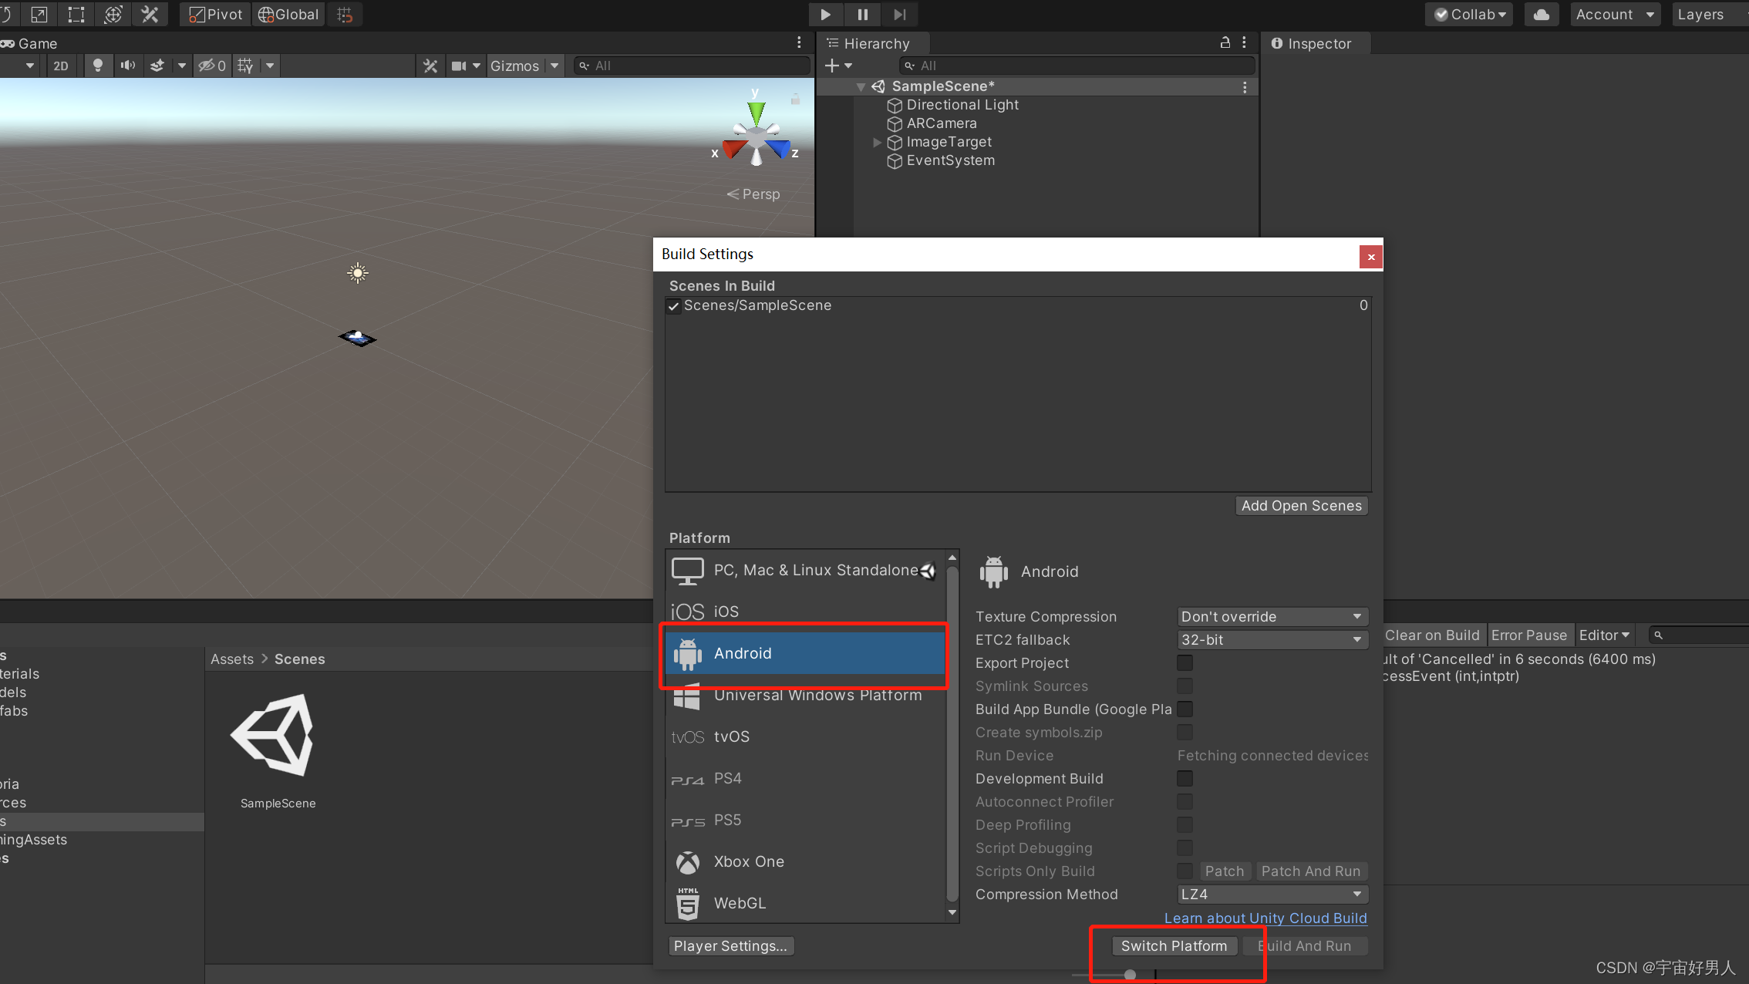Viewport: 1749px width, 984px height.
Task: Toggle scene lighting with the bulb icon
Action: [97, 66]
